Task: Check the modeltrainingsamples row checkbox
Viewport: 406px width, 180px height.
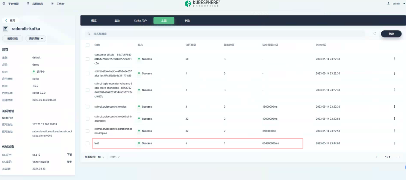Action: [88, 118]
